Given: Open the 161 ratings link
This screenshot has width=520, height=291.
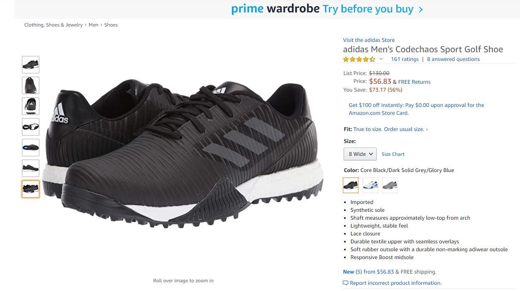Looking at the screenshot, I should [x=404, y=59].
